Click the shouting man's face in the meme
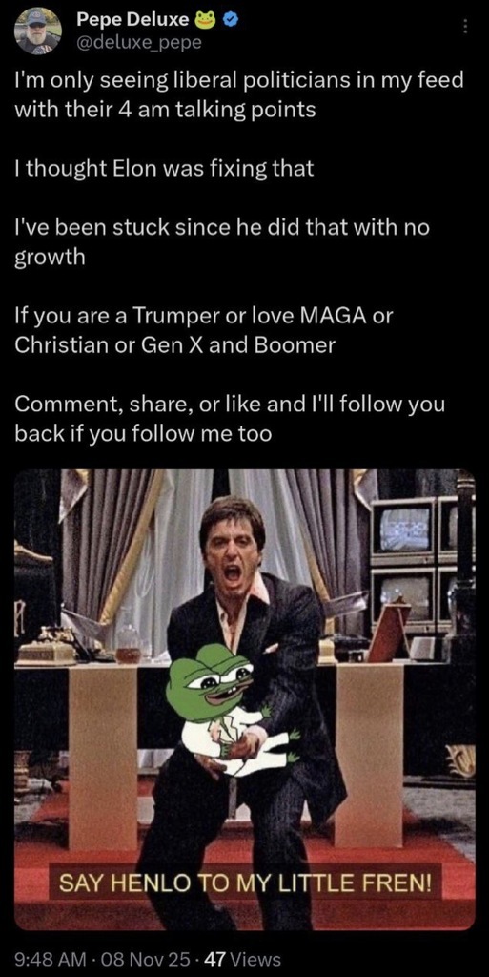 coord(232,551)
